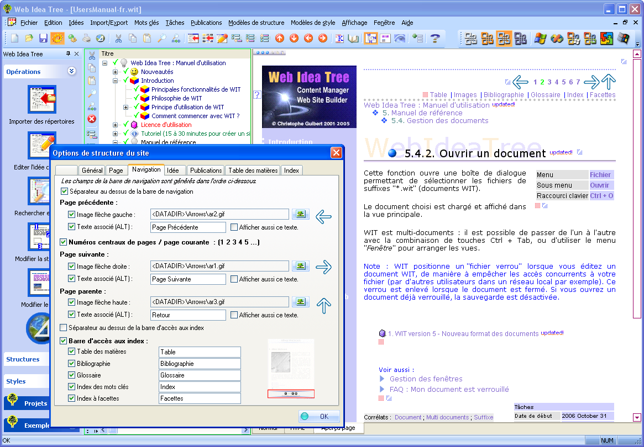Confirm the dialog with the OK button
Viewport: 644px width, 447px height.
pos(320,416)
